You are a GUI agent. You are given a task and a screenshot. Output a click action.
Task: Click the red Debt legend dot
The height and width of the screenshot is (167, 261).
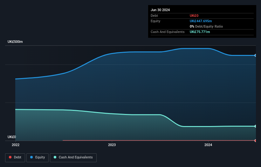10,157
